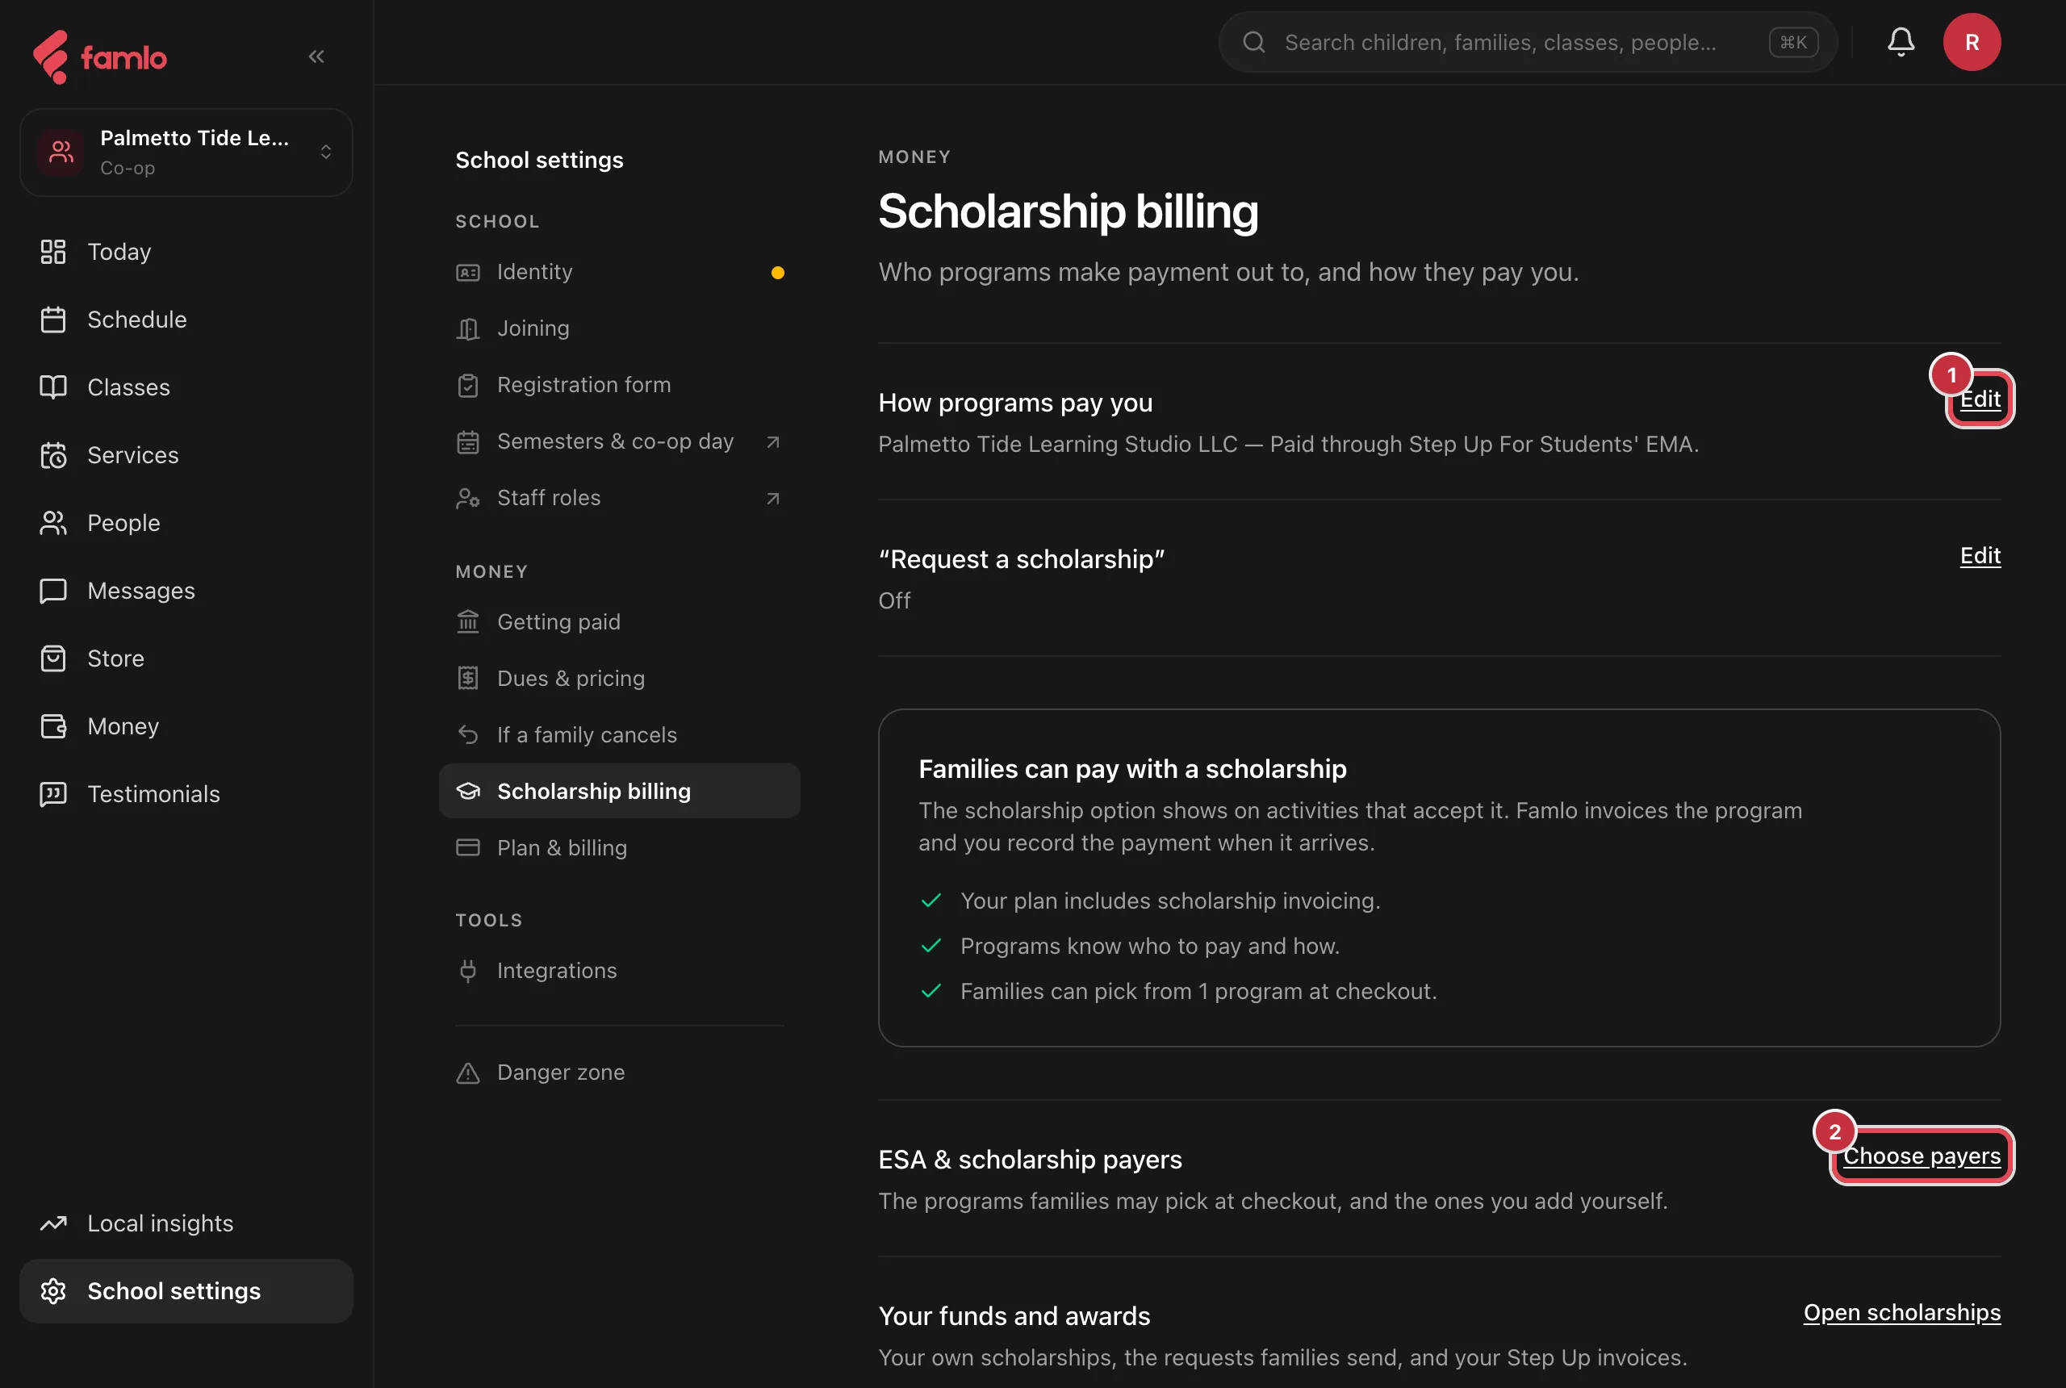Navigate to Services in the sidebar
The image size is (2066, 1388).
(x=186, y=455)
